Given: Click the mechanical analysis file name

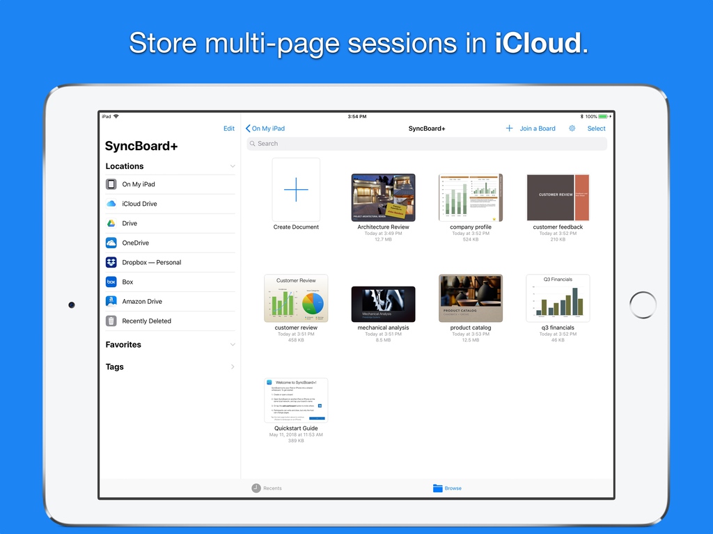Looking at the screenshot, I should coord(384,327).
